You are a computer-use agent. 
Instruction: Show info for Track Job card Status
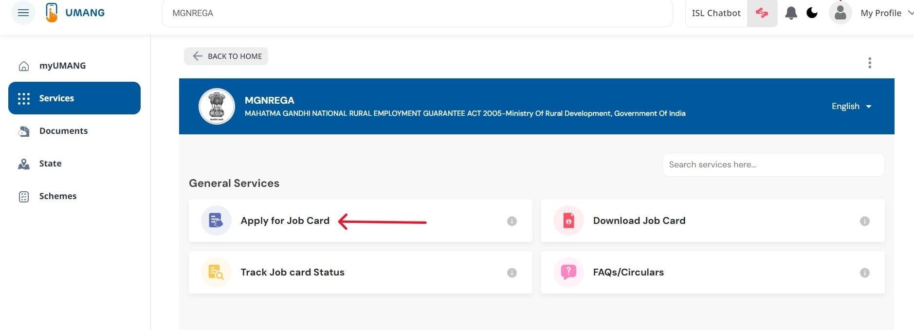512,273
